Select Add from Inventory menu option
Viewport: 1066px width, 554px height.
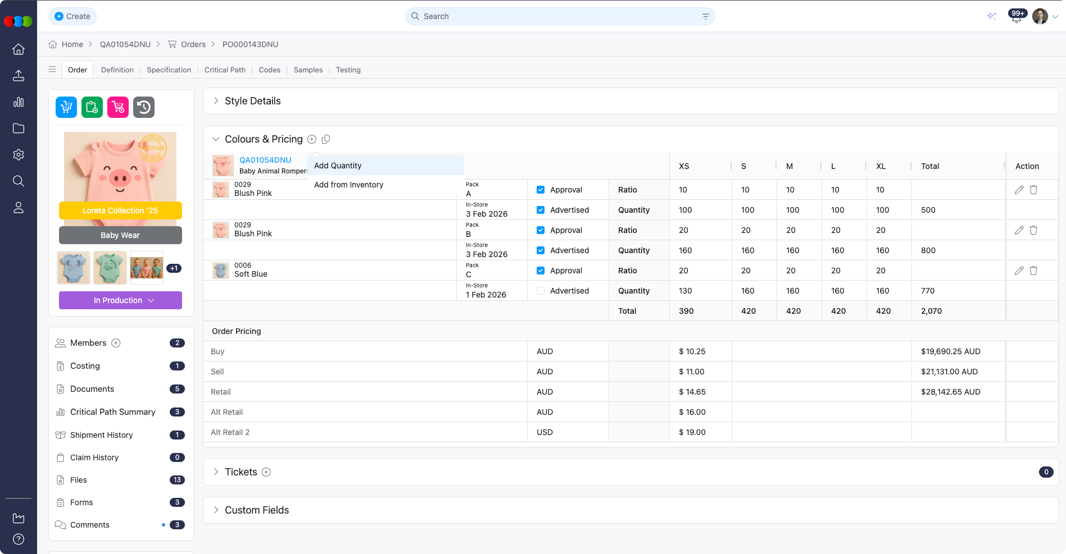point(348,185)
